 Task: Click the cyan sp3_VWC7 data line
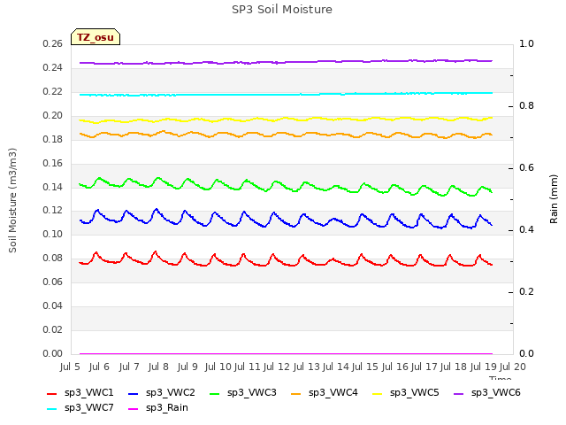pos(285,95)
